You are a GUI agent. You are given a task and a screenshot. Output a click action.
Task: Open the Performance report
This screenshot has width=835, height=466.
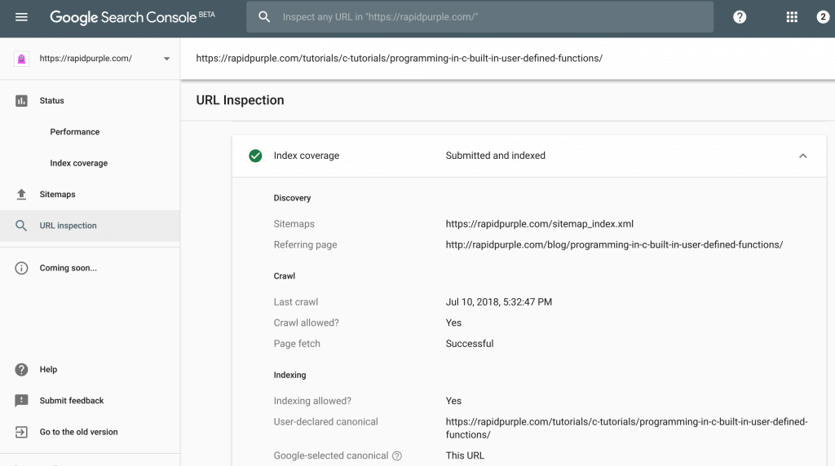(x=74, y=132)
